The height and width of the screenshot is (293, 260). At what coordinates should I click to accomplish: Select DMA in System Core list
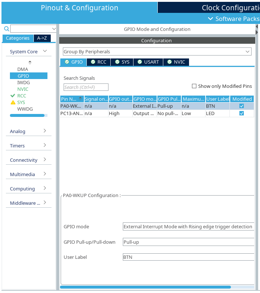pyautogui.click(x=23, y=69)
